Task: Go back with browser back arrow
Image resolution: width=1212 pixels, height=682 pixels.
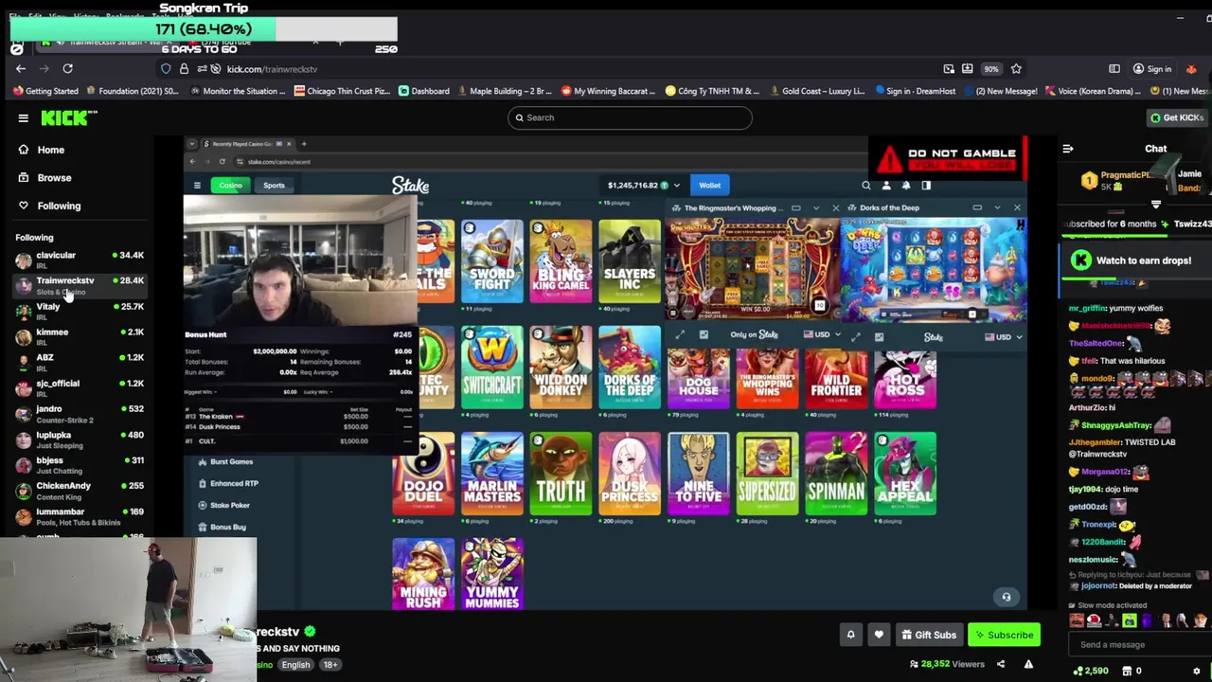Action: point(21,69)
